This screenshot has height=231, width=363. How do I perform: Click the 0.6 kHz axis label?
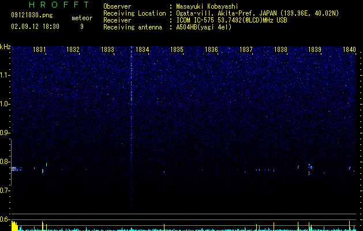pos(5,219)
